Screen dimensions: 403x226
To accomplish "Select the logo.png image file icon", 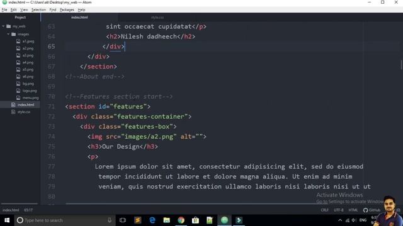I will [x=18, y=90].
